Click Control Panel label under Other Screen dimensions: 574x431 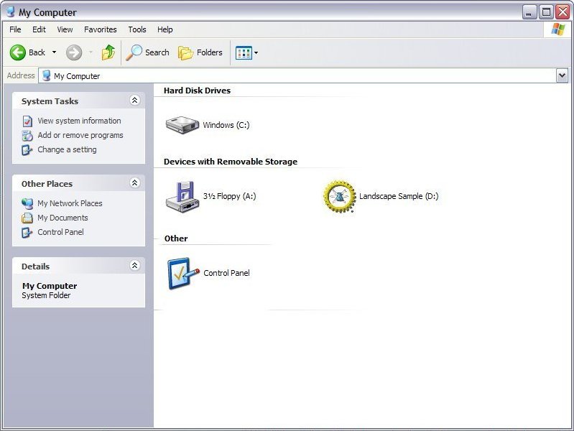pyautogui.click(x=226, y=273)
